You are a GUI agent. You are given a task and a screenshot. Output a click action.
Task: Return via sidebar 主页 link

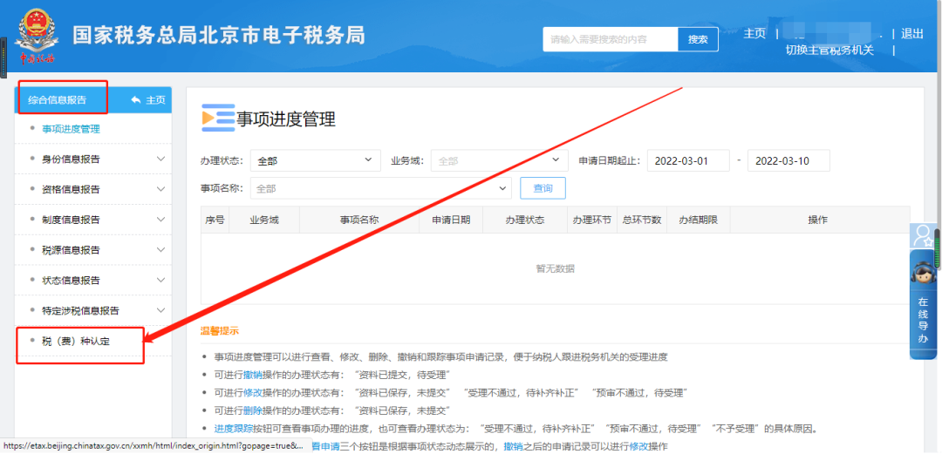155,100
